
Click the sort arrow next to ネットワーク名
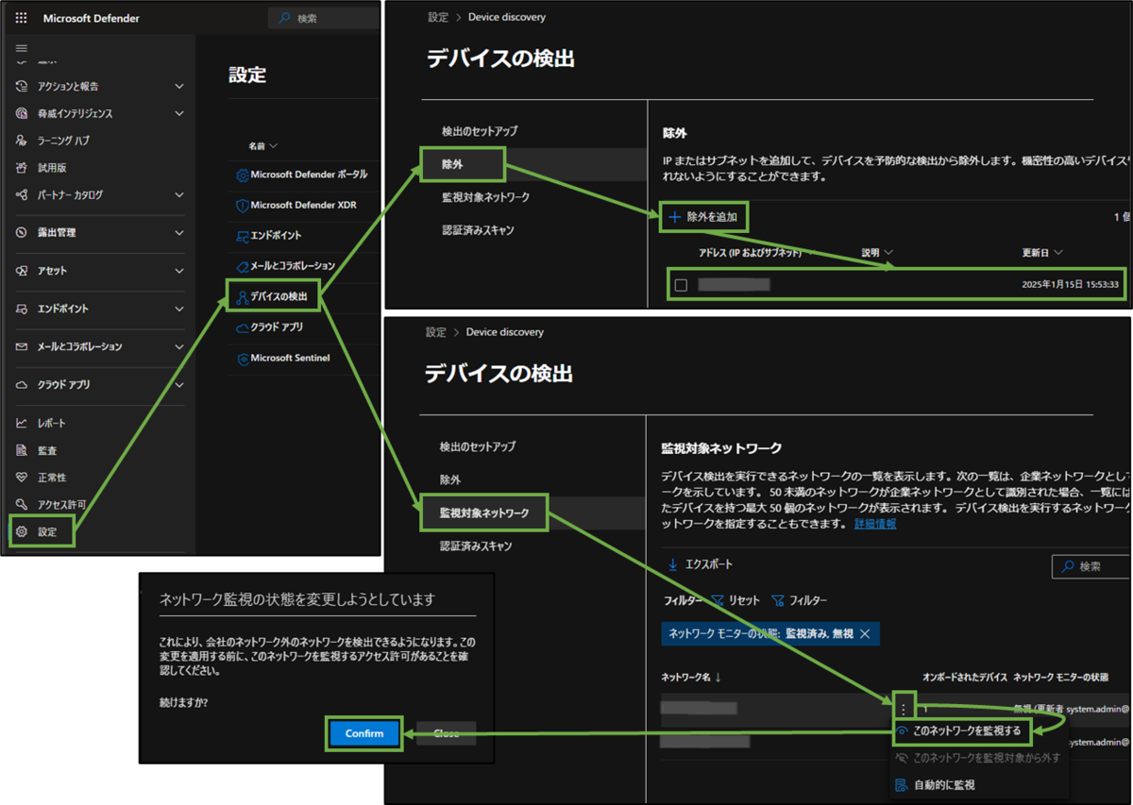point(718,677)
